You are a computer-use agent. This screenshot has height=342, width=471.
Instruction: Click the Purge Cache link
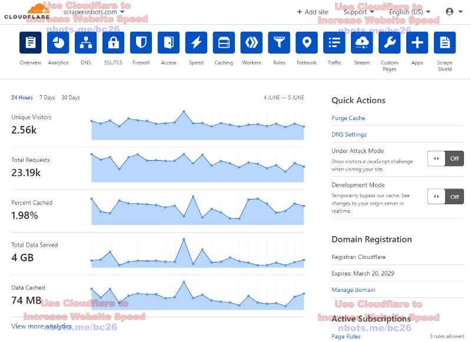[348, 118]
